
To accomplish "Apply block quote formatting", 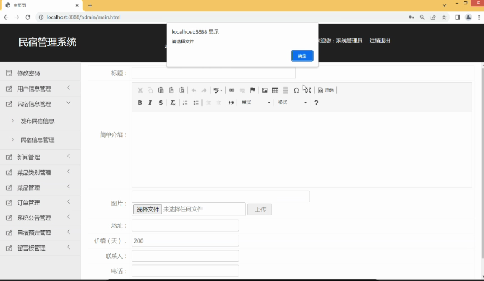I will 231,103.
